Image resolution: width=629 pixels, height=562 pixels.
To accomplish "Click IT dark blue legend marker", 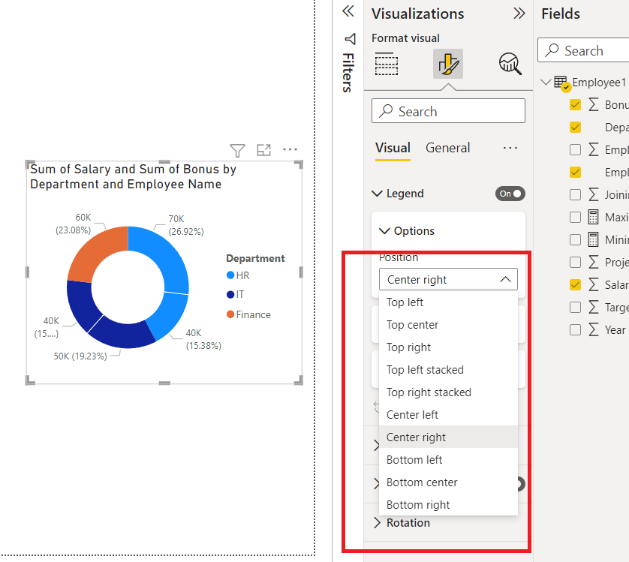I will coord(230,294).
